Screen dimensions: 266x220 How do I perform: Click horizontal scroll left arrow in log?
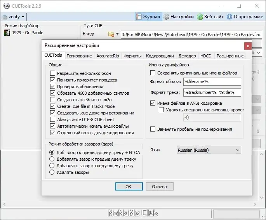click(4, 204)
